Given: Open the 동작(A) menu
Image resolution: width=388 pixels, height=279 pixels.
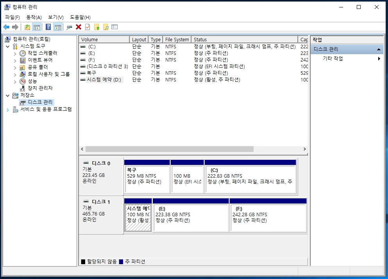Looking at the screenshot, I should [34, 17].
